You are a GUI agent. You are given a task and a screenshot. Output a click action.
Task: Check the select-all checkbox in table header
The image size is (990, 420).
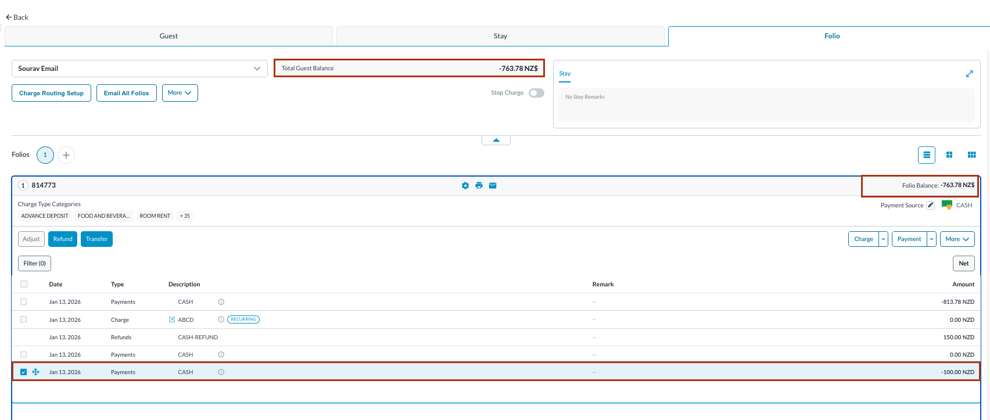click(x=24, y=284)
